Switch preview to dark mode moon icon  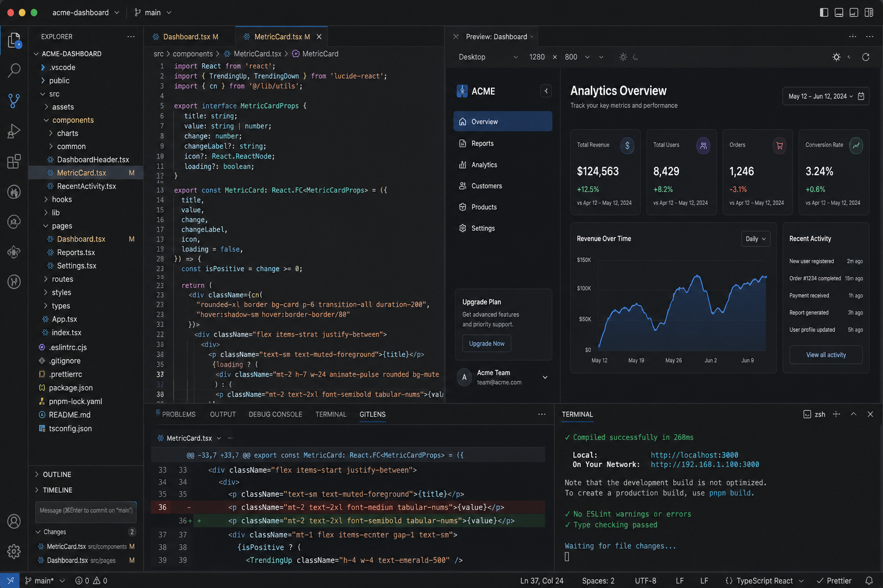coord(636,57)
